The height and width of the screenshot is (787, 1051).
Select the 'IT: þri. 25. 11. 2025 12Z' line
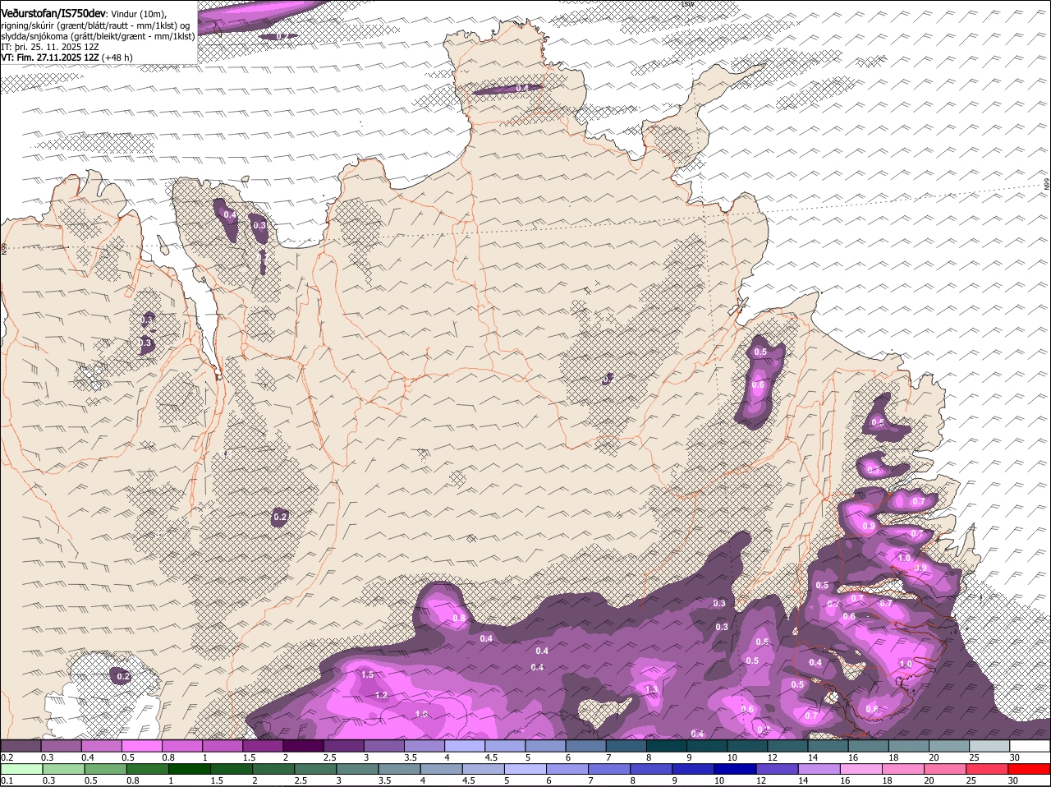(x=50, y=47)
